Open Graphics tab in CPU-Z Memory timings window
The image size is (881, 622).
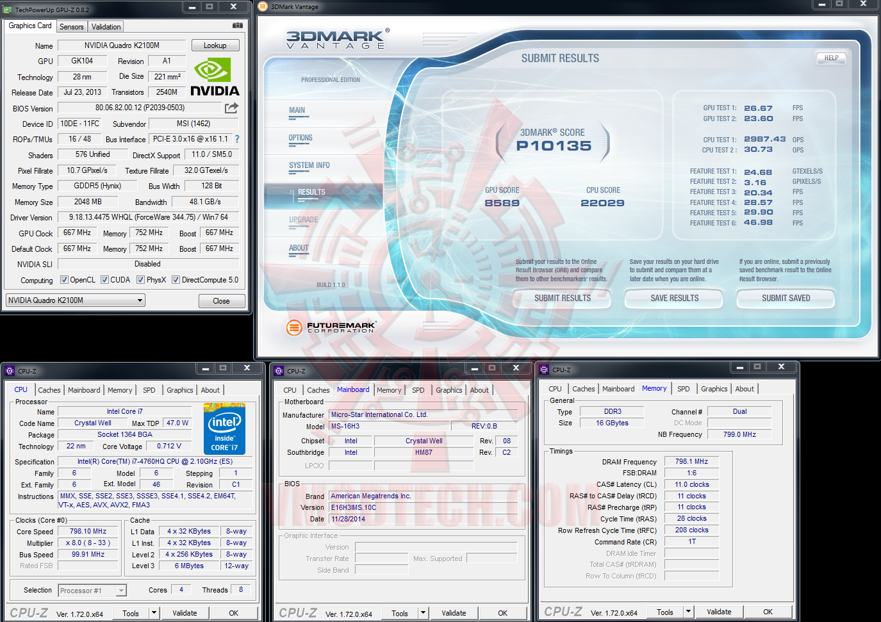tap(714, 389)
